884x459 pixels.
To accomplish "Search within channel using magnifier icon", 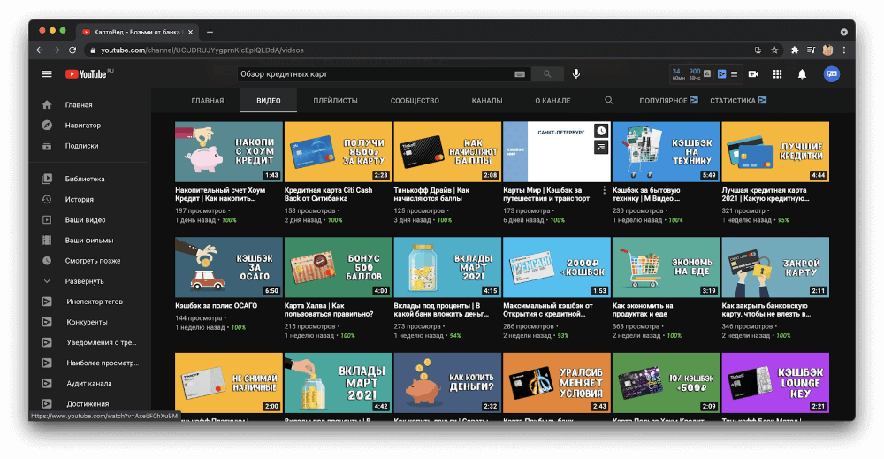I will 609,101.
